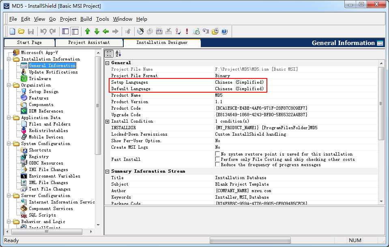Click the arrow-to-list toolbar icon

tap(206, 31)
